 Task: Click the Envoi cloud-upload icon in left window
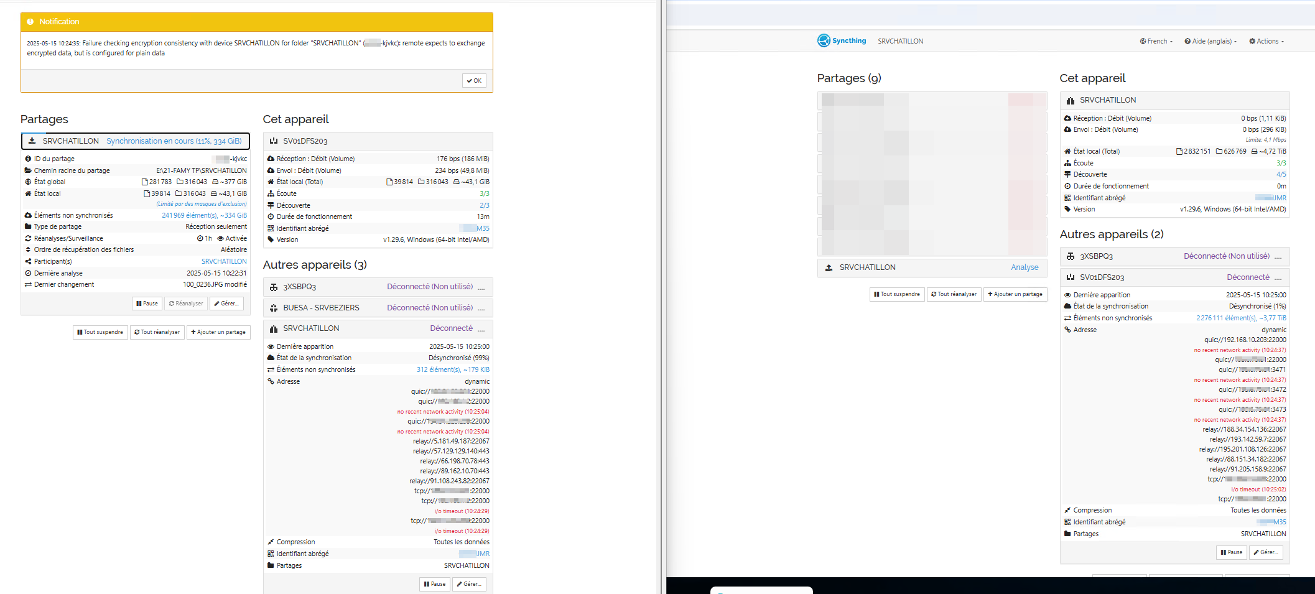271,170
